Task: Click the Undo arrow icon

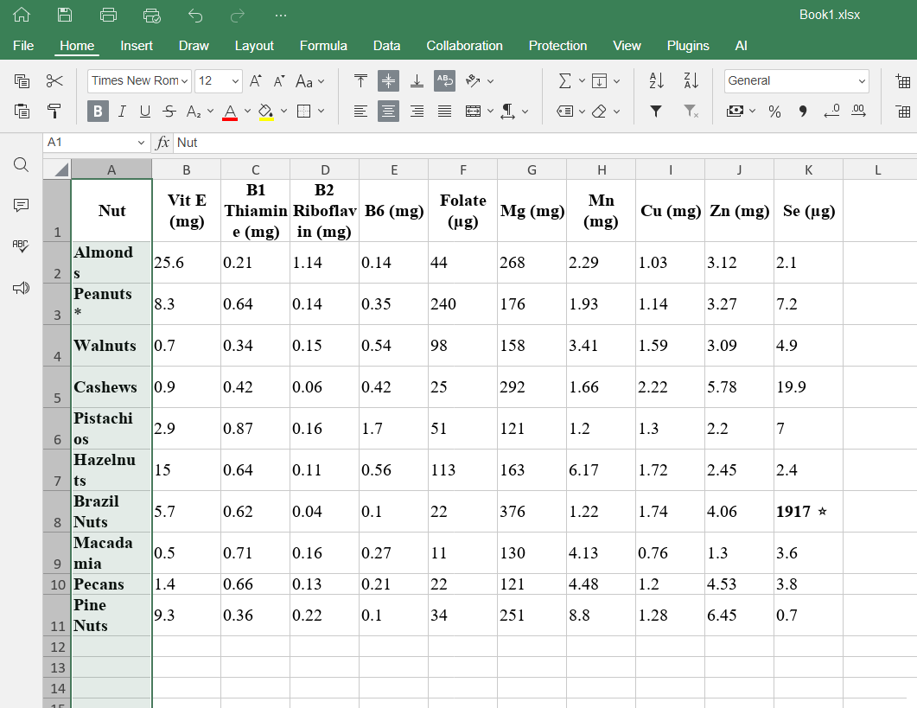Action: click(195, 15)
